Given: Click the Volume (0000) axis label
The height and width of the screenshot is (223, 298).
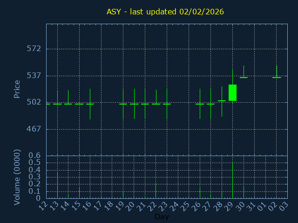Looking at the screenshot, I should coord(17,177).
